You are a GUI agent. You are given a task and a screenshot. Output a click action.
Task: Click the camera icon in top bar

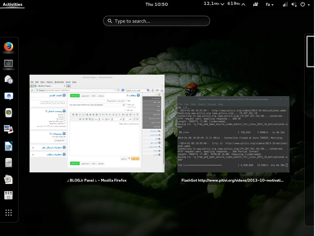tap(255, 4)
